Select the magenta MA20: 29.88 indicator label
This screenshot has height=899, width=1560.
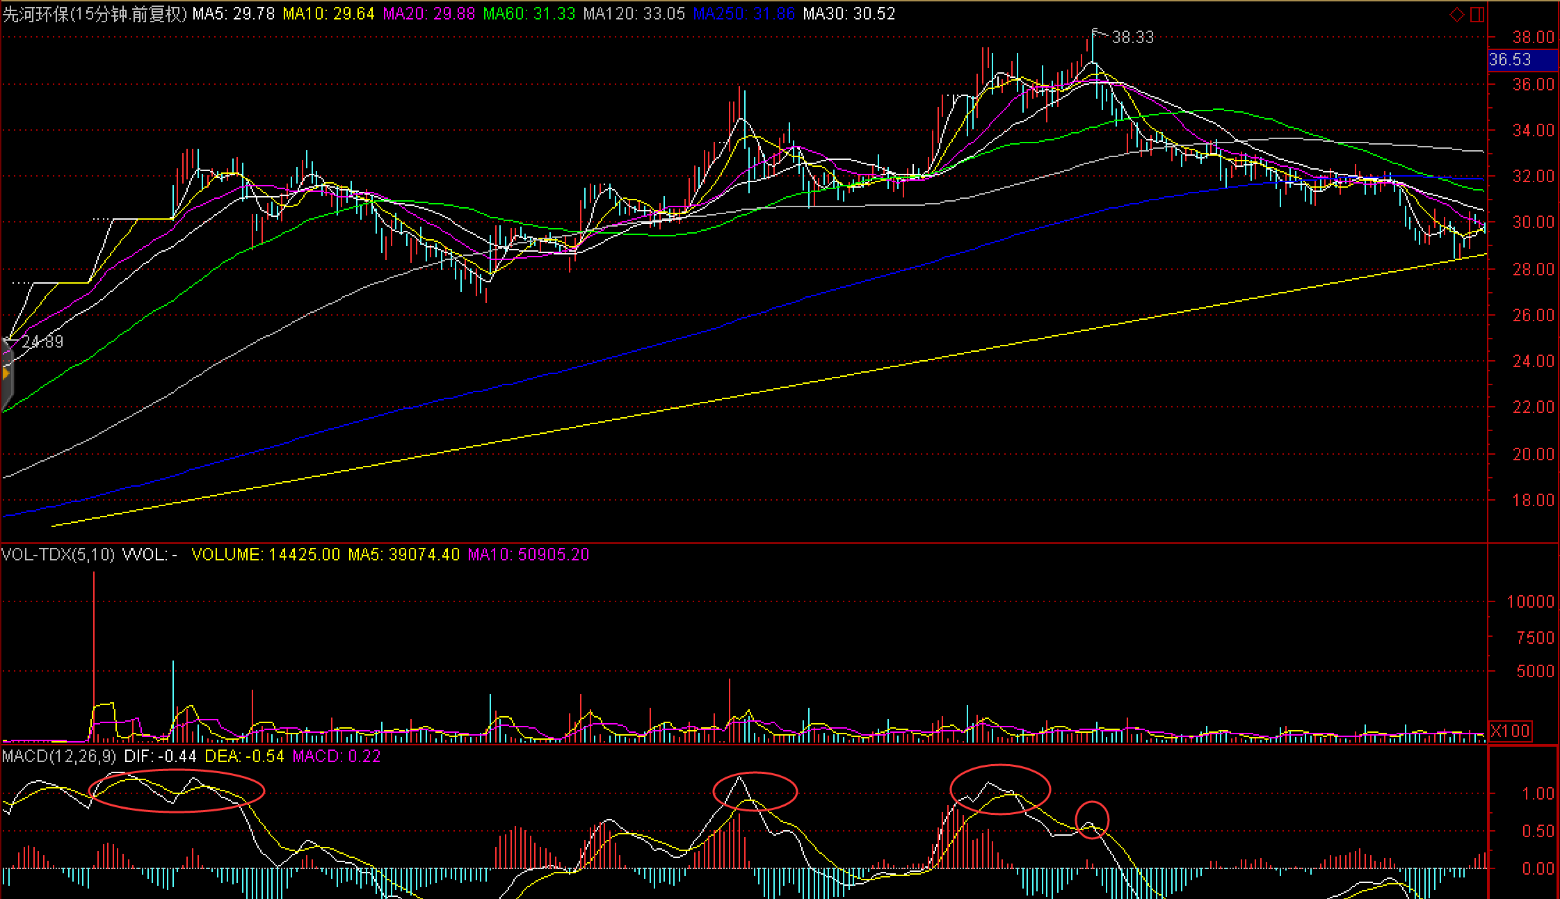click(428, 14)
